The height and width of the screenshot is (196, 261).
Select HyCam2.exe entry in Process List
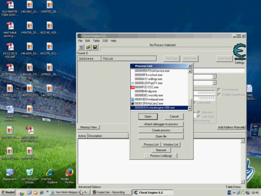coord(159,103)
